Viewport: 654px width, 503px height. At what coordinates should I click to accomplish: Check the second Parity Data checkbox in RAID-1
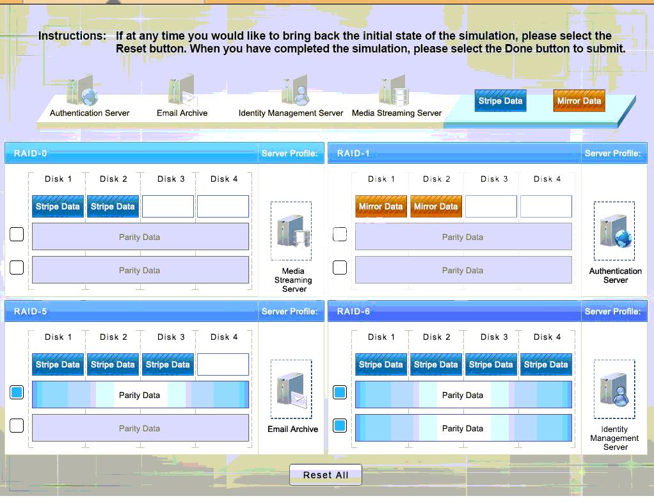pos(340,267)
